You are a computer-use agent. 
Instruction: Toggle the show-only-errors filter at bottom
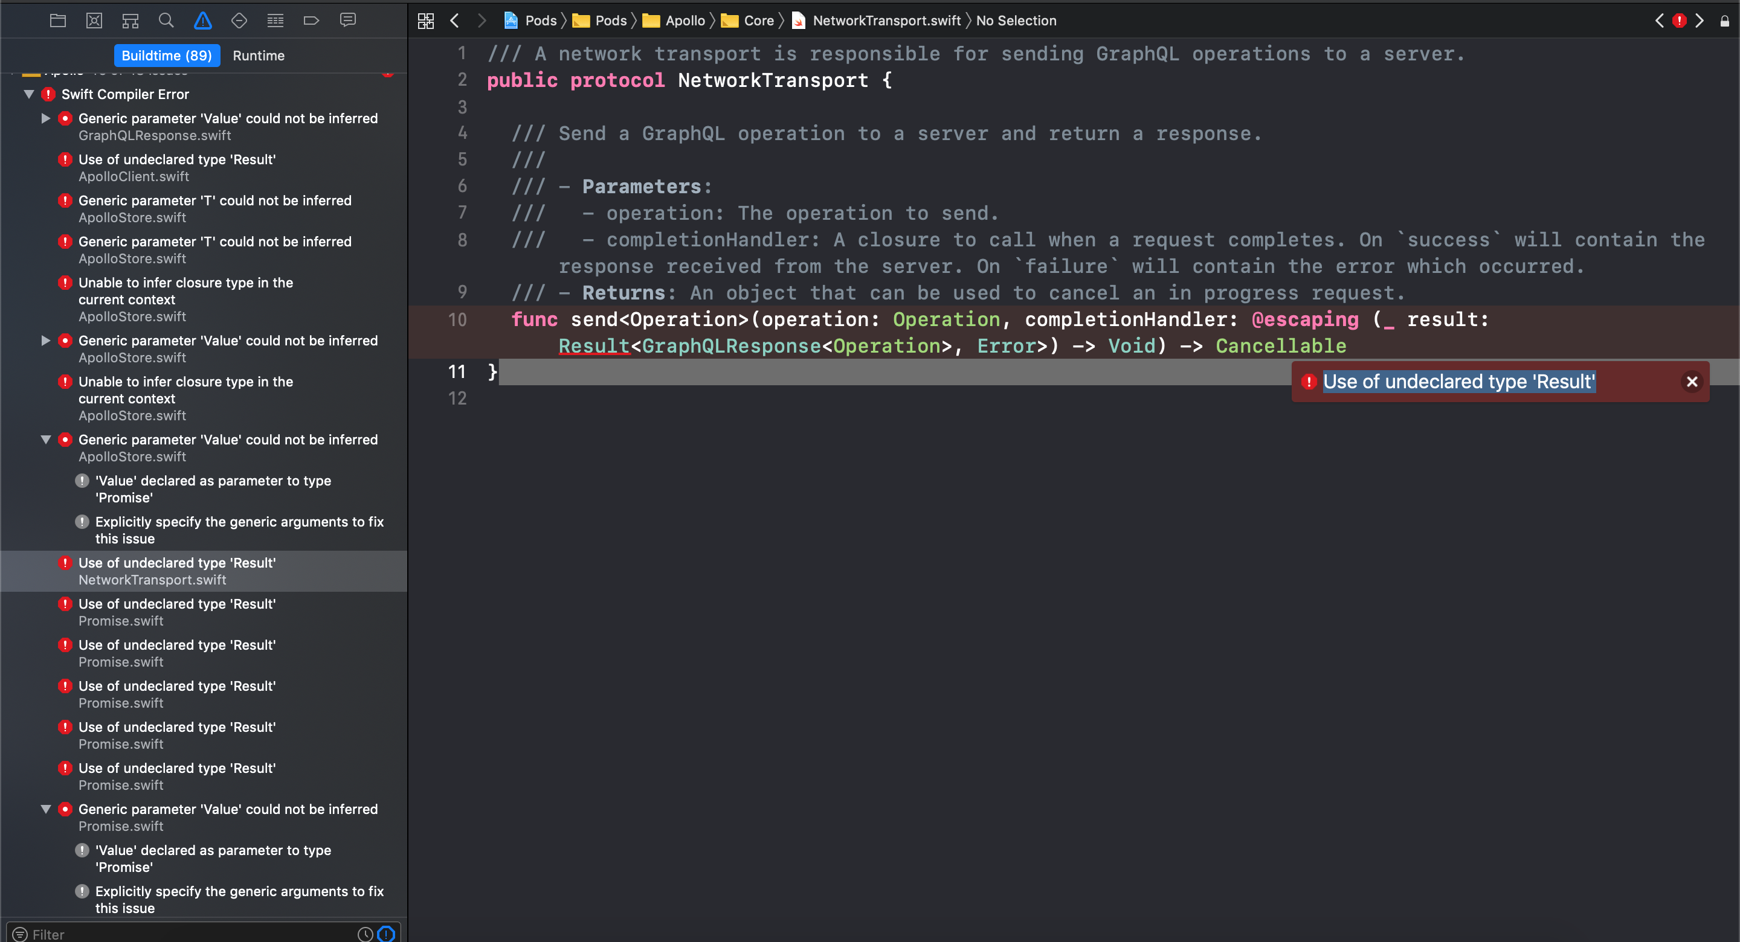[385, 934]
